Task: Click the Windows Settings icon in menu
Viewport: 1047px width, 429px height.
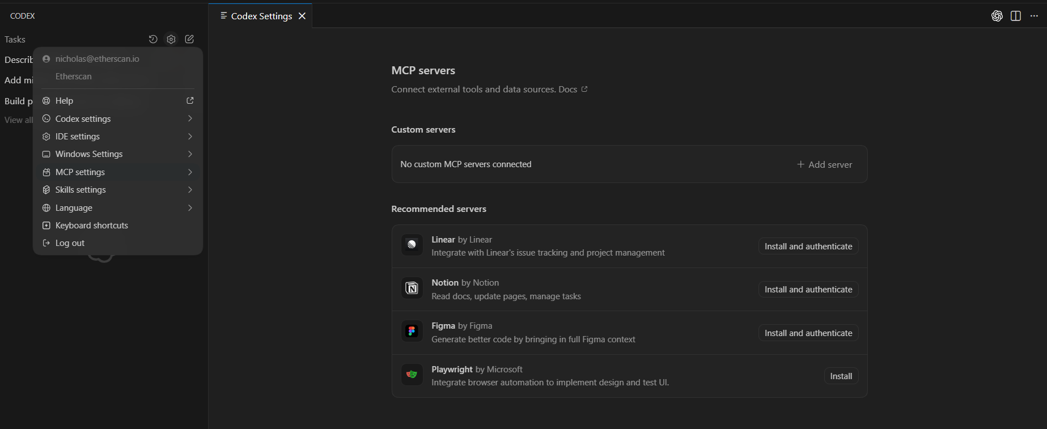Action: point(46,154)
